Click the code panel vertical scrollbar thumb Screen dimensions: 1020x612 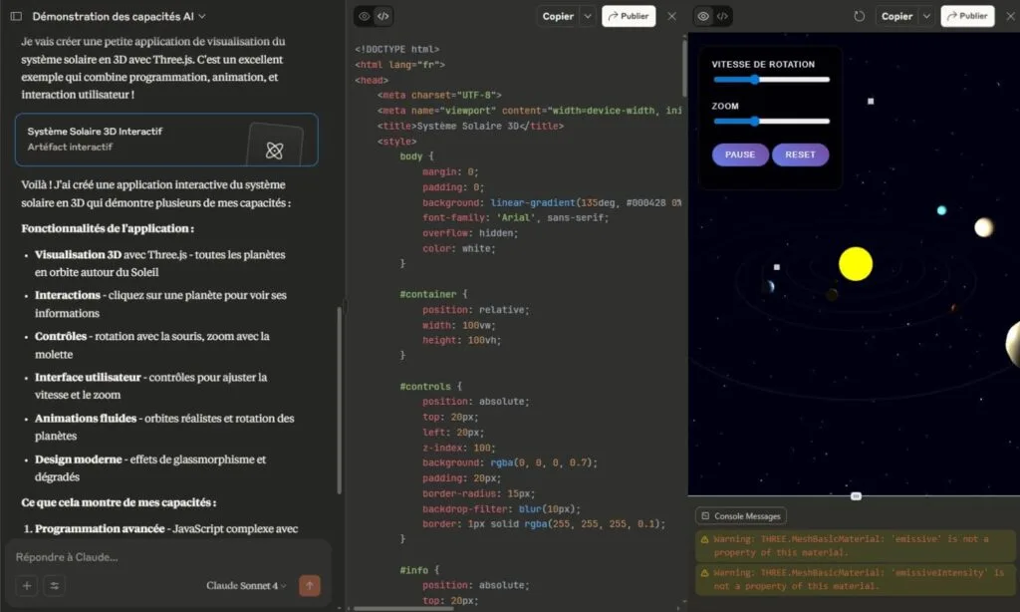coord(684,69)
